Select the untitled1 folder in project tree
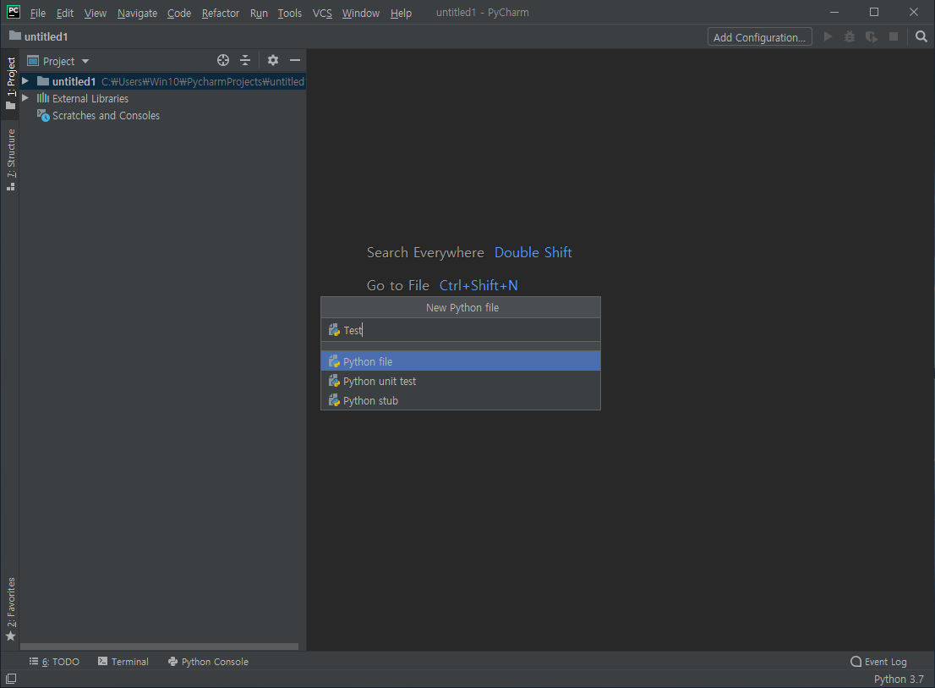 coord(163,81)
